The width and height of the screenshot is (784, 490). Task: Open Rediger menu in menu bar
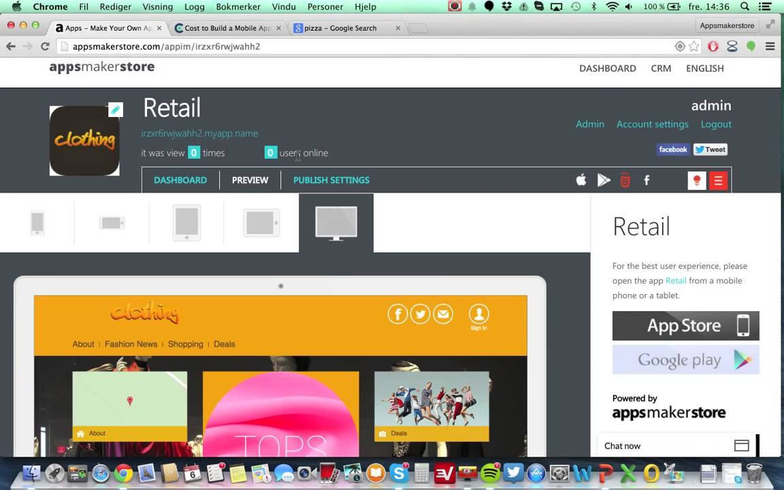click(115, 7)
